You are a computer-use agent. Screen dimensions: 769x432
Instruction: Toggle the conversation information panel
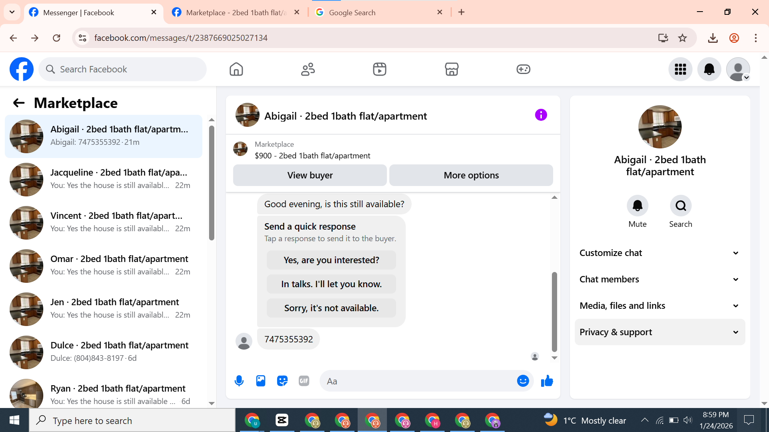click(541, 115)
